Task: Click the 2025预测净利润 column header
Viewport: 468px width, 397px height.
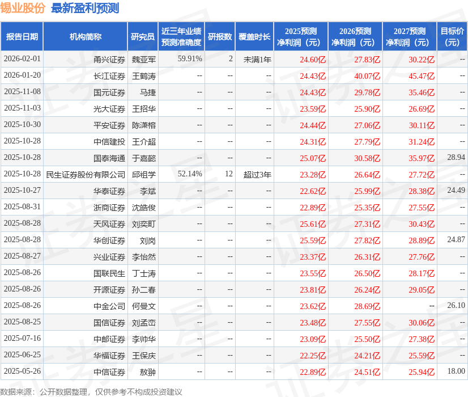Action: (301, 37)
